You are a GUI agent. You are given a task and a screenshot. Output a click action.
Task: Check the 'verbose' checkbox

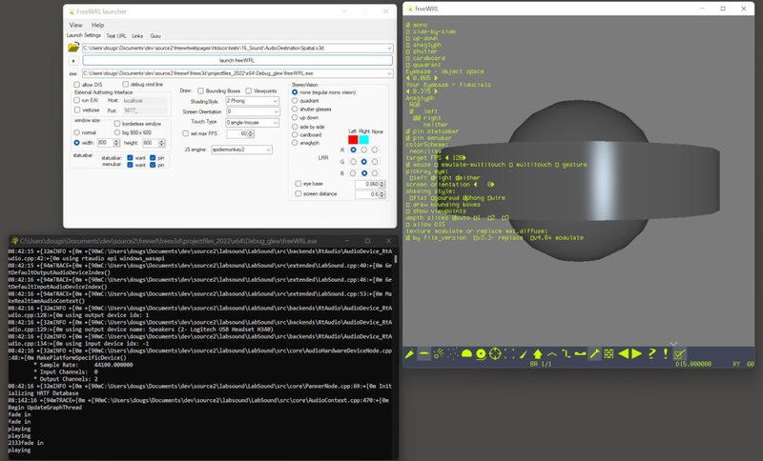click(x=77, y=110)
